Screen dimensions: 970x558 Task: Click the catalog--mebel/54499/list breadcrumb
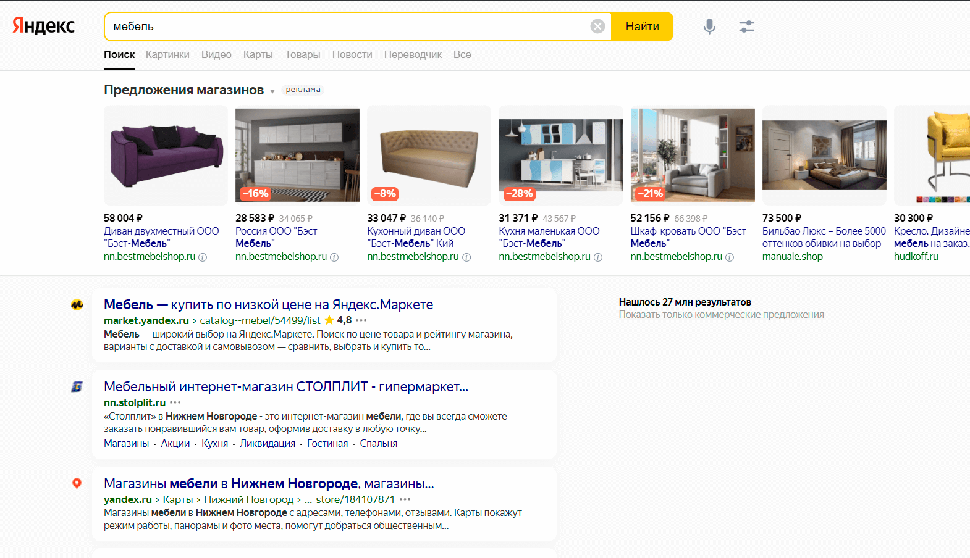[260, 320]
